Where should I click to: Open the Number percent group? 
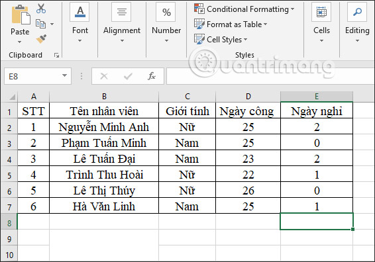click(166, 12)
